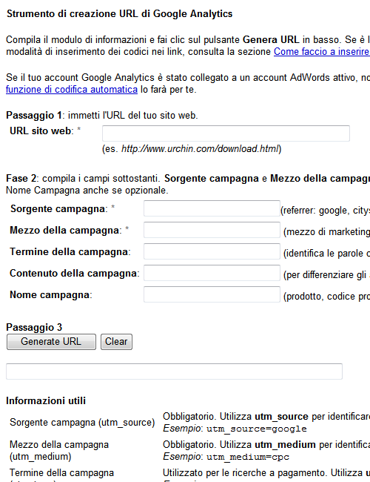Click the 'utm_medium=cpc' example text
This screenshot has width=370, height=482.
[x=248, y=457]
